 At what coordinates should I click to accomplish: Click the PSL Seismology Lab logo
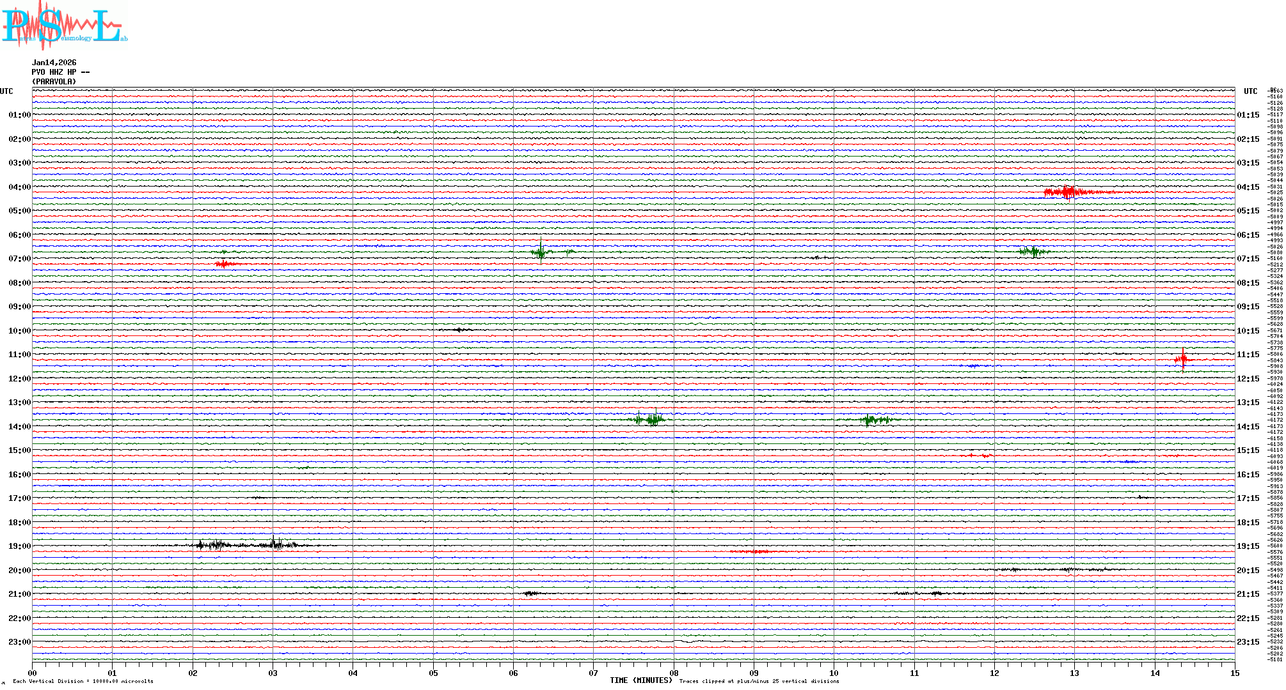click(x=64, y=26)
